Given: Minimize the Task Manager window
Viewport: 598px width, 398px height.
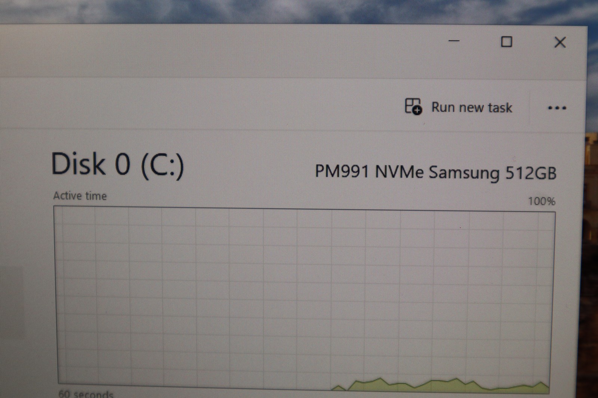Looking at the screenshot, I should 454,41.
